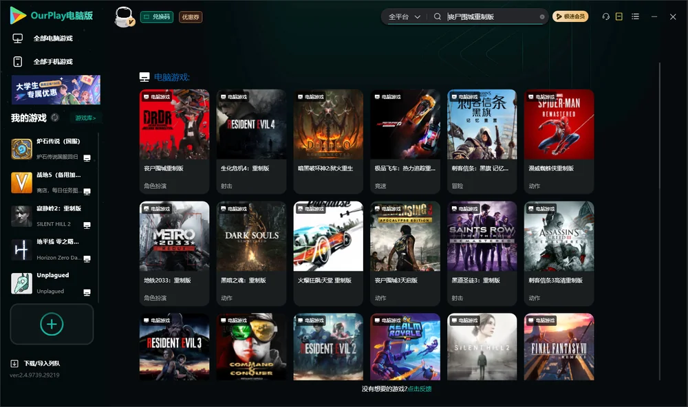Click the PC icon on the 炉石传说 row

pos(87,158)
